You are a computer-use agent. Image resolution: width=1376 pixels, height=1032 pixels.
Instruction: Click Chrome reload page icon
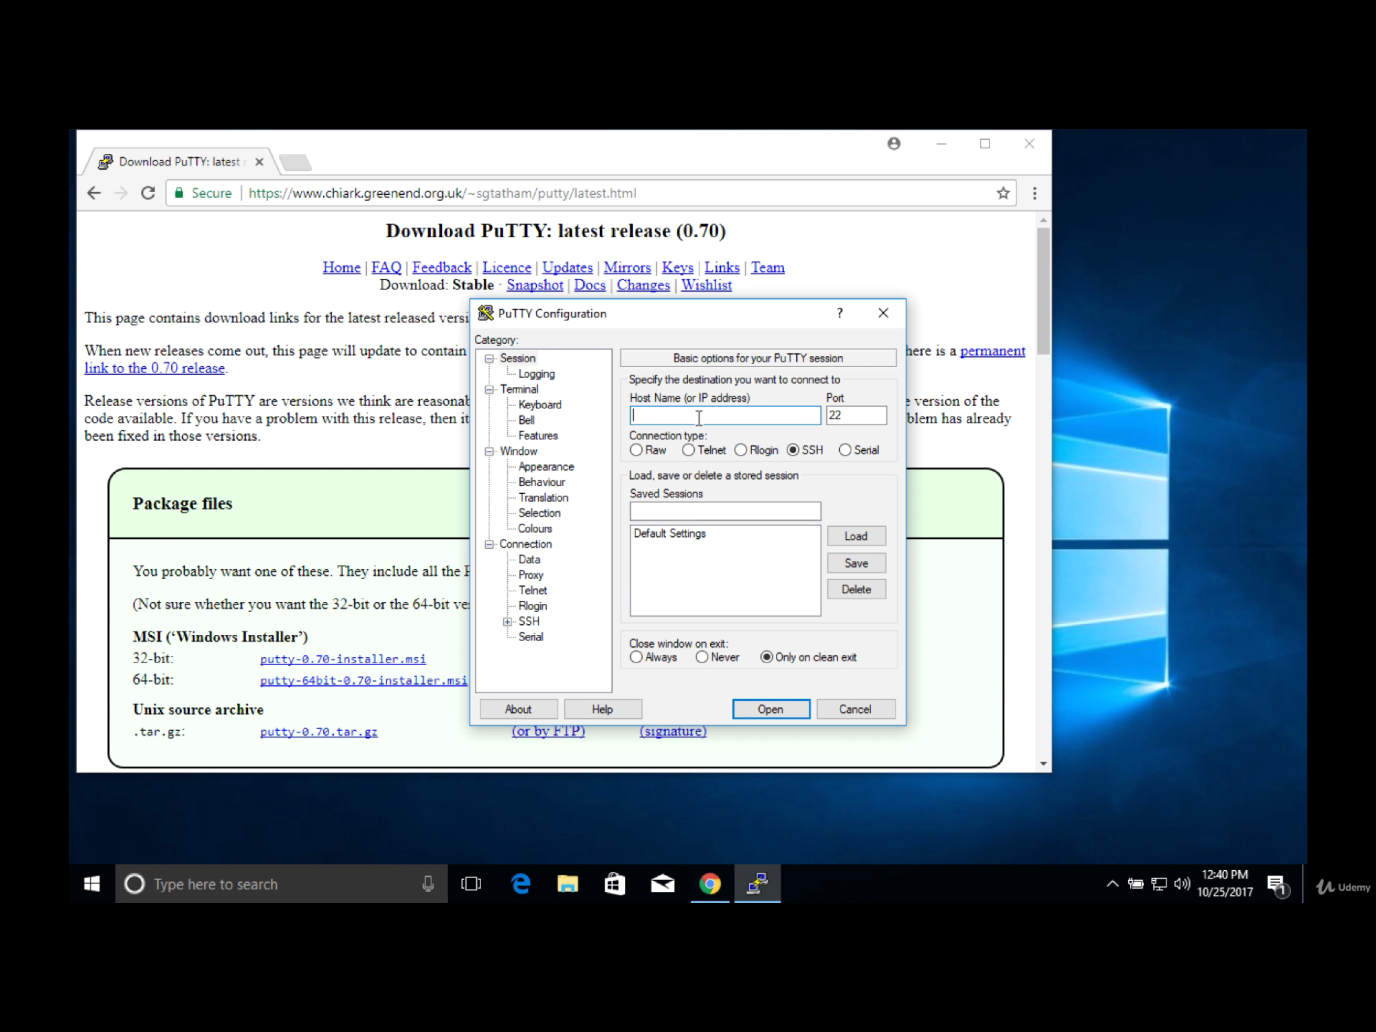[x=148, y=193]
